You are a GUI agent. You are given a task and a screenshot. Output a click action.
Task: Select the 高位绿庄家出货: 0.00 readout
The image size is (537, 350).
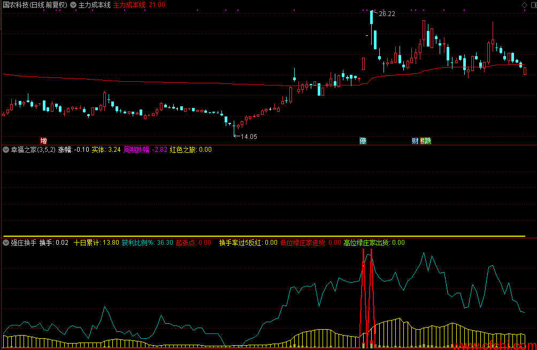374,243
